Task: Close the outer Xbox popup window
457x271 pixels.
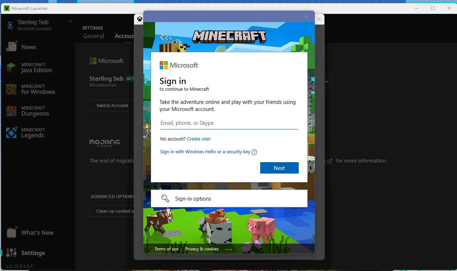Action: [x=319, y=19]
